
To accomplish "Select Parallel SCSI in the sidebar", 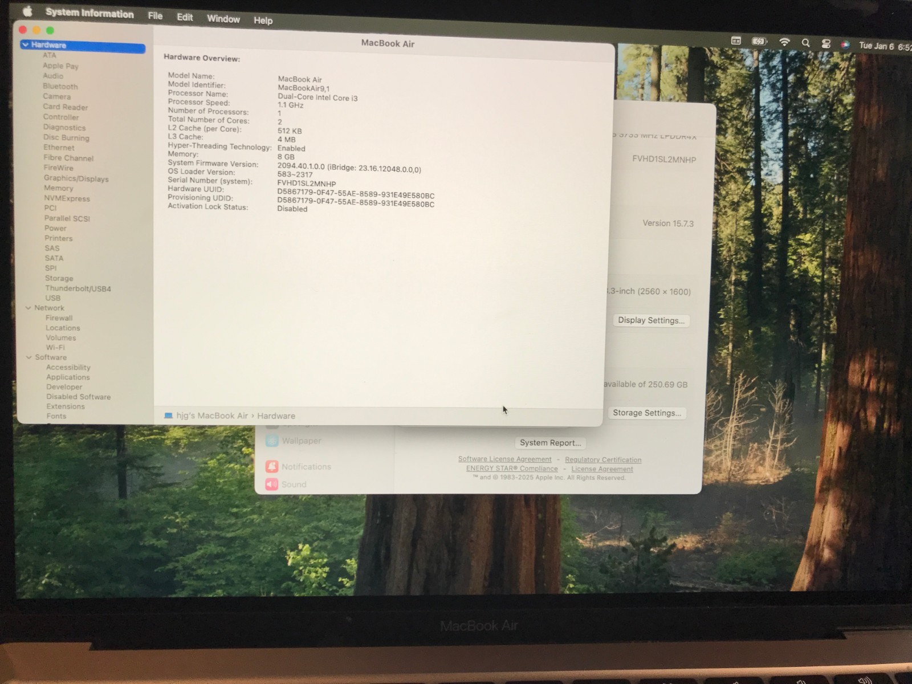I will [x=67, y=218].
